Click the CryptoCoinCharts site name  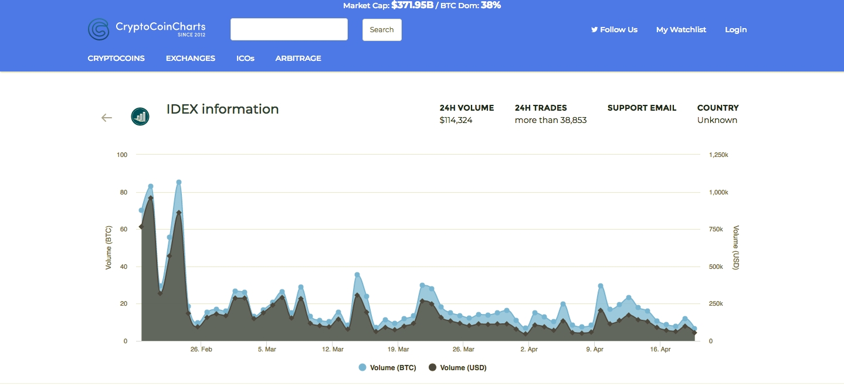coord(161,27)
